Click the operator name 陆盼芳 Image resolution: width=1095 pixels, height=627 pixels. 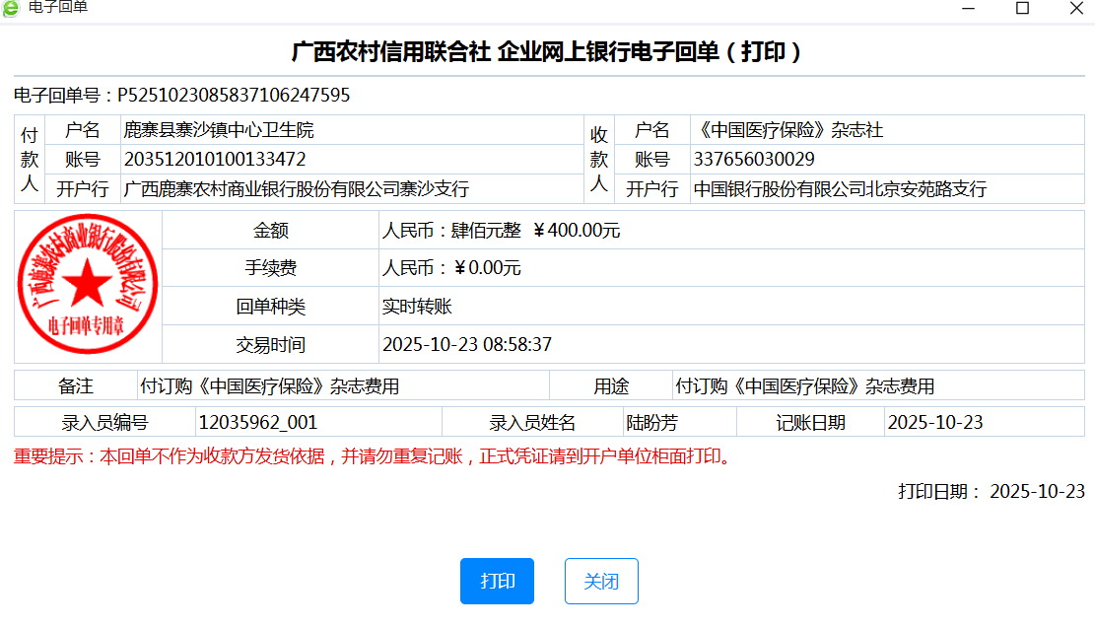click(652, 423)
